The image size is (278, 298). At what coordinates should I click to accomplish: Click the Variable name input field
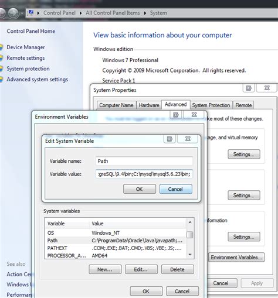[144, 161]
